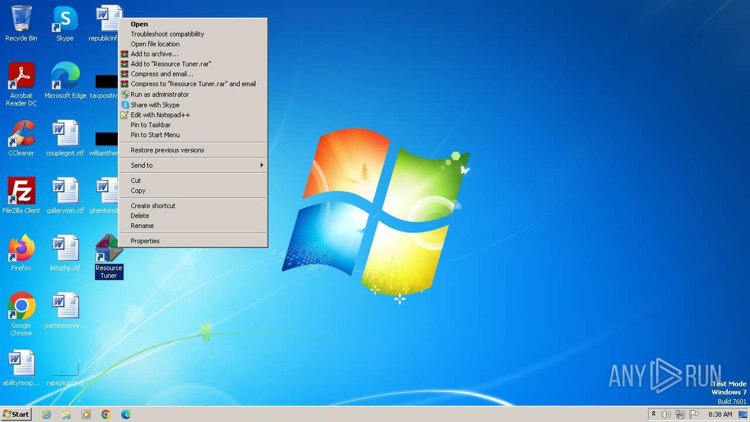Select Edit with Notepad++
The image size is (750, 422).
click(193, 115)
